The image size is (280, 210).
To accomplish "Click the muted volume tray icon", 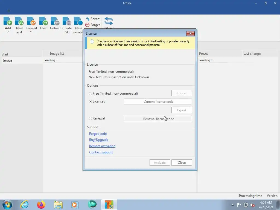I will [x=252, y=205].
